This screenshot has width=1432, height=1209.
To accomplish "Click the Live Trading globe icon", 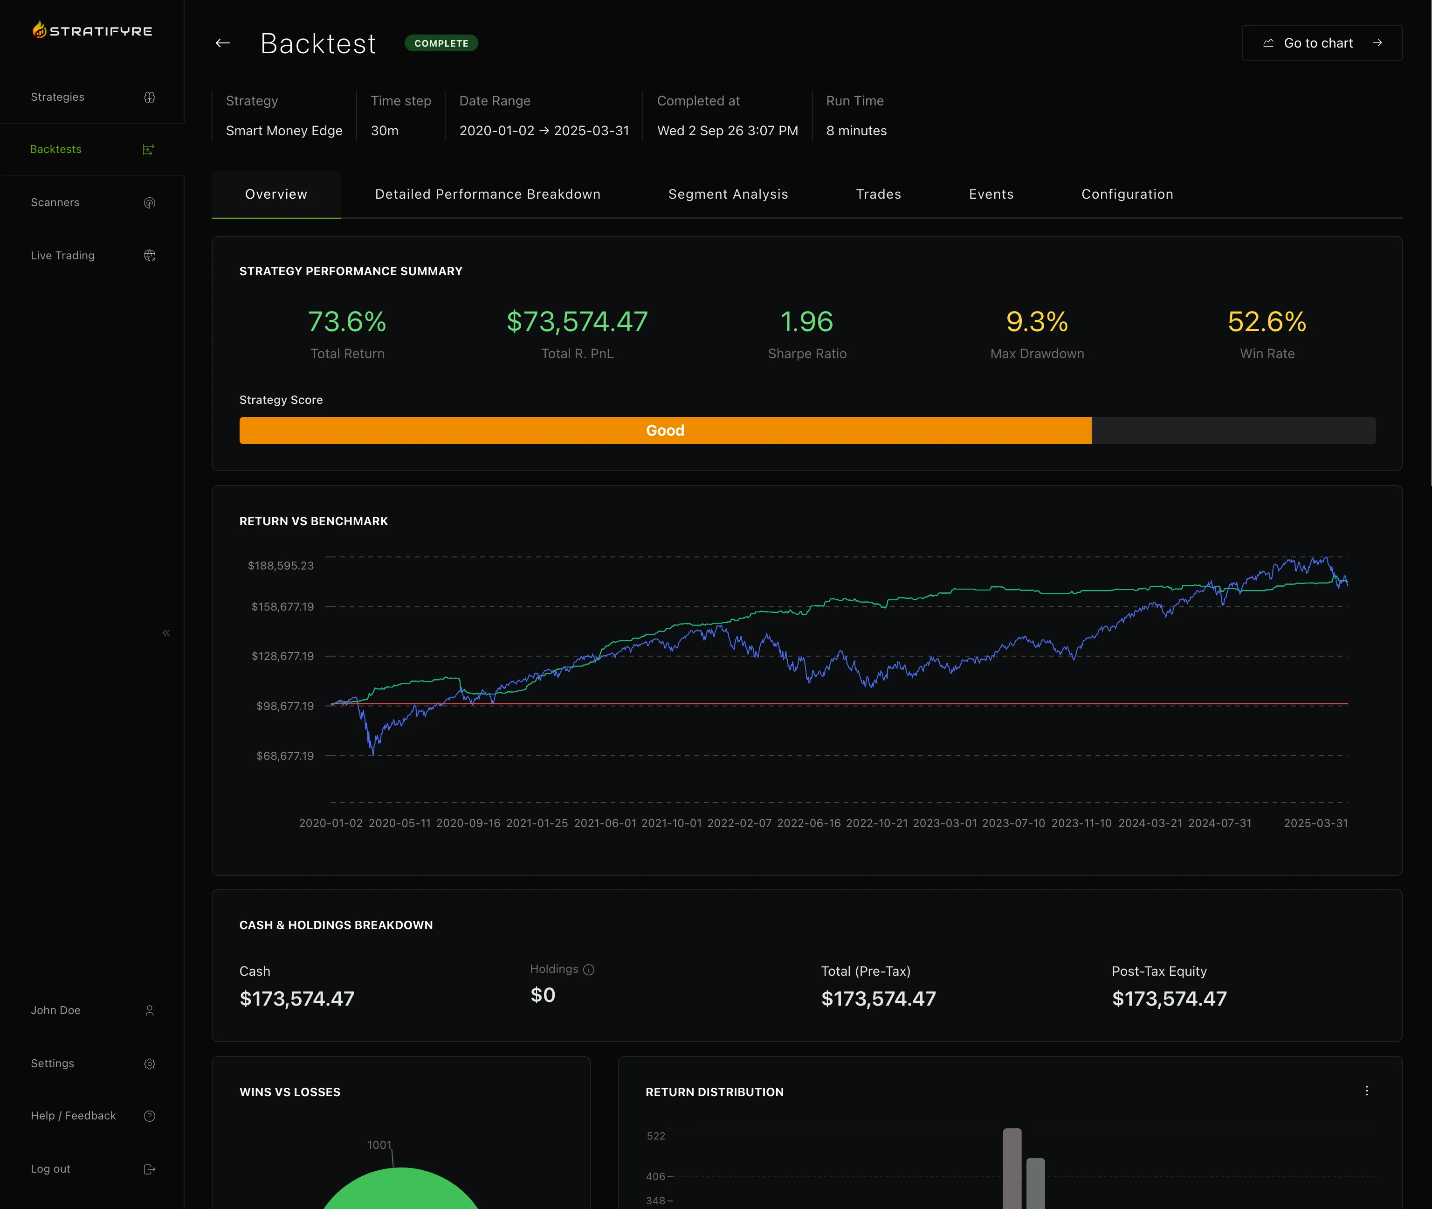I will click(x=149, y=256).
